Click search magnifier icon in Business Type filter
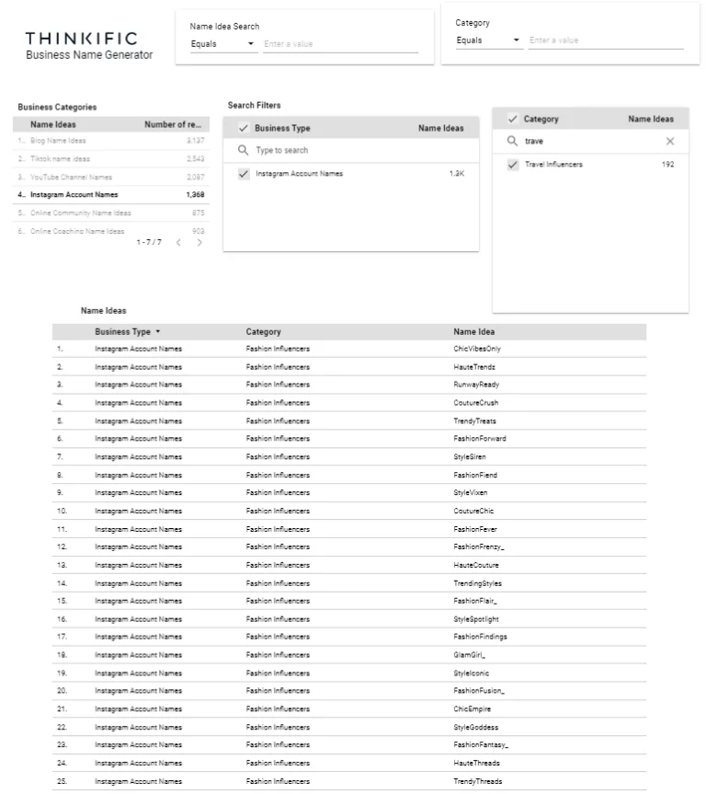 coord(243,150)
